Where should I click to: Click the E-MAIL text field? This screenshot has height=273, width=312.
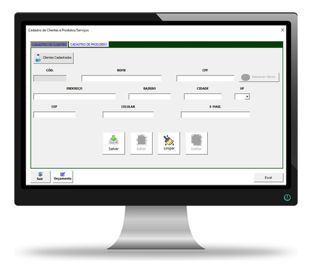click(x=215, y=114)
